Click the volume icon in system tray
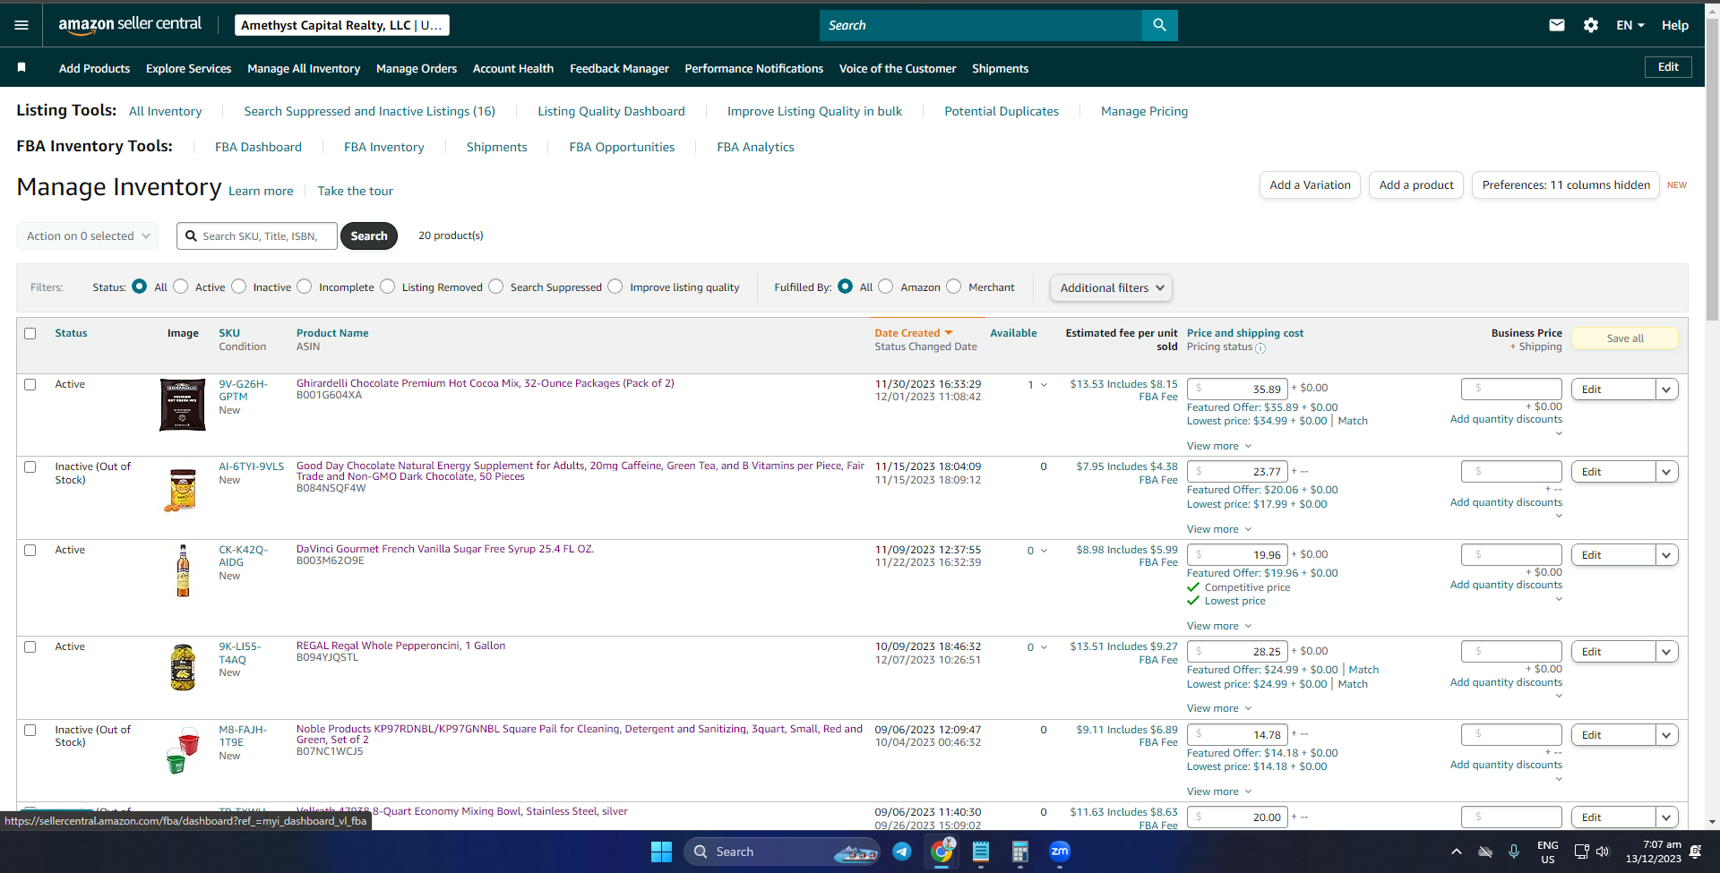 pos(1603,852)
